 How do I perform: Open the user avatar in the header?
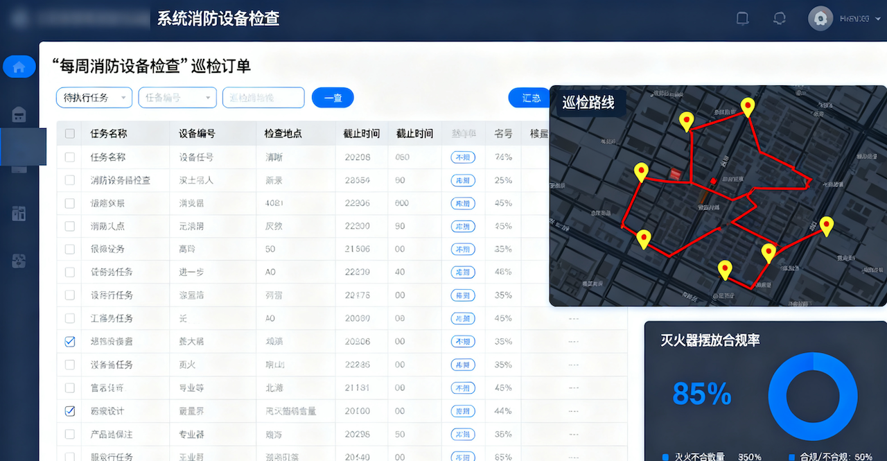(x=820, y=18)
